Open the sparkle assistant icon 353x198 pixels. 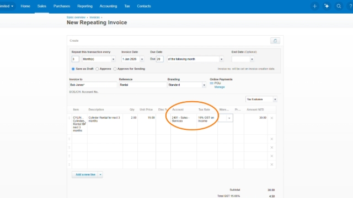[327, 6]
